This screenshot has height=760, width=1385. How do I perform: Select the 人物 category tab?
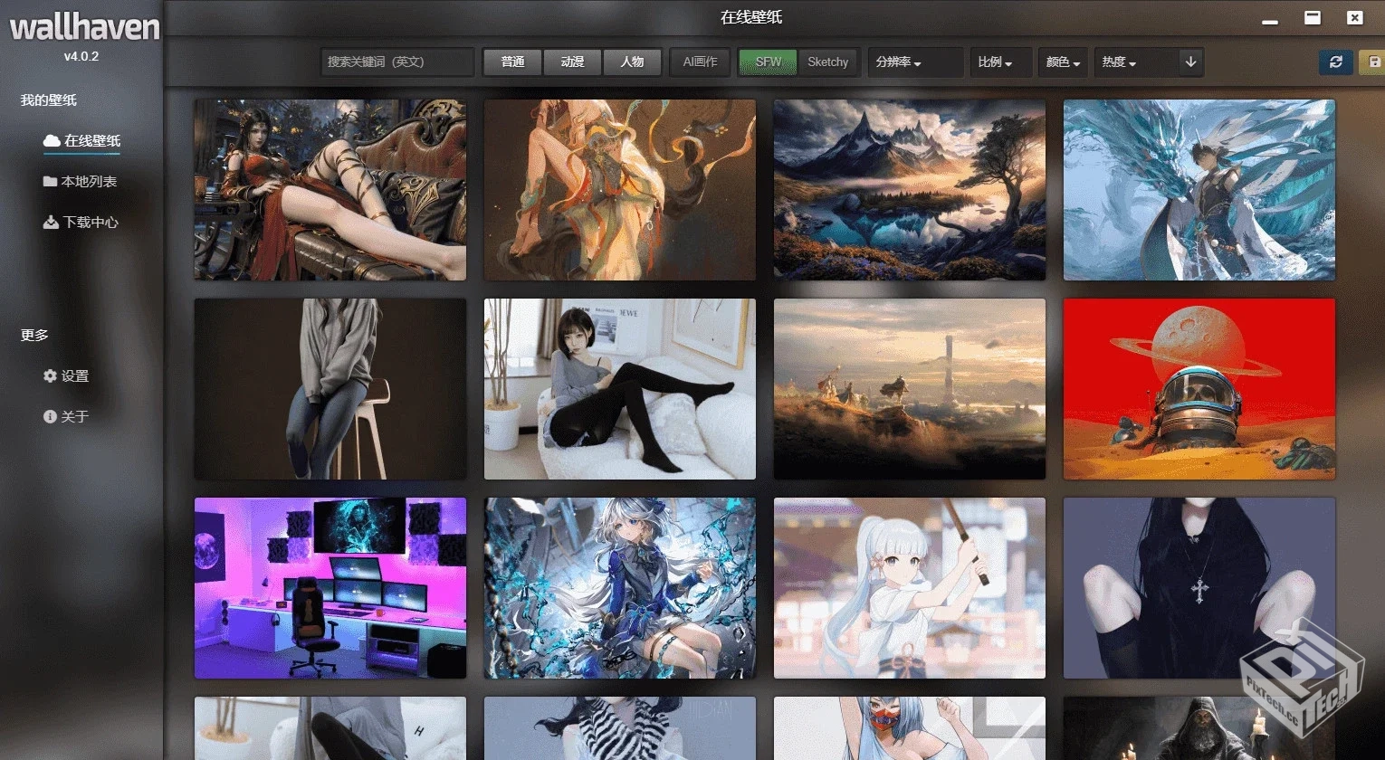pos(632,62)
